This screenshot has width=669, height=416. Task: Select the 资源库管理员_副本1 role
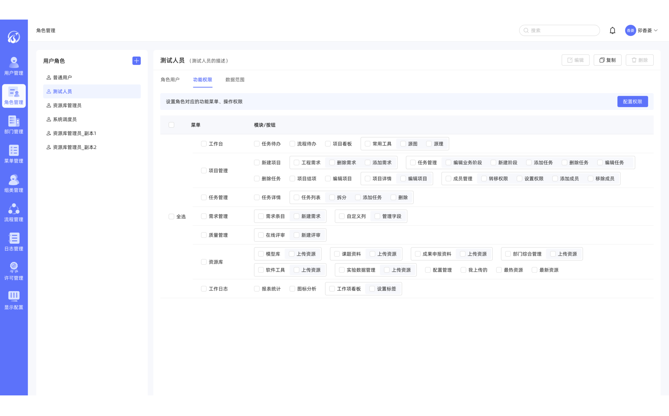pos(92,133)
